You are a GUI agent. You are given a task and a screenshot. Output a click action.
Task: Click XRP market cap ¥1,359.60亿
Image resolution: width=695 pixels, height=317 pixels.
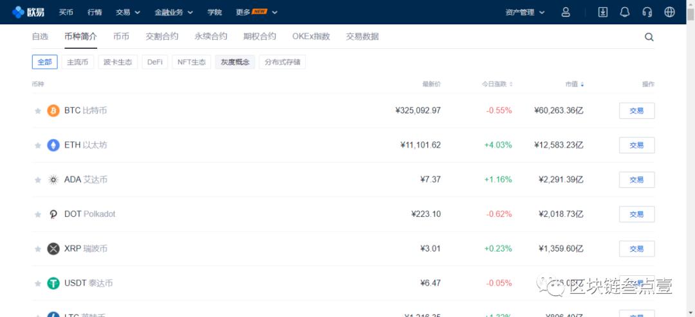[561, 248]
